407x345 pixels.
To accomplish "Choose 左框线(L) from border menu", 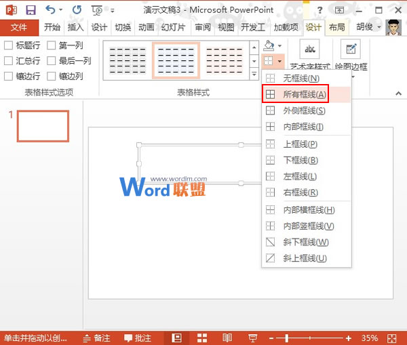I will 307,176.
